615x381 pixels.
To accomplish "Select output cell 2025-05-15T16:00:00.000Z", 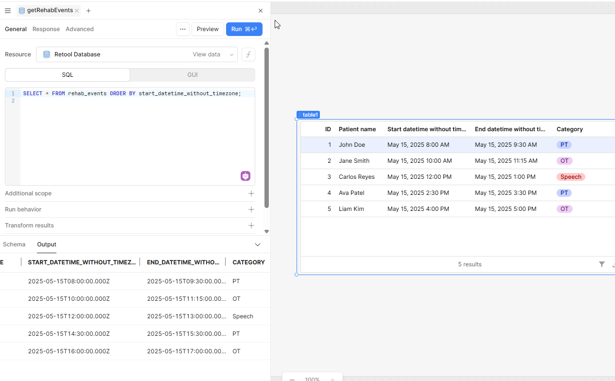I will pyautogui.click(x=69, y=351).
